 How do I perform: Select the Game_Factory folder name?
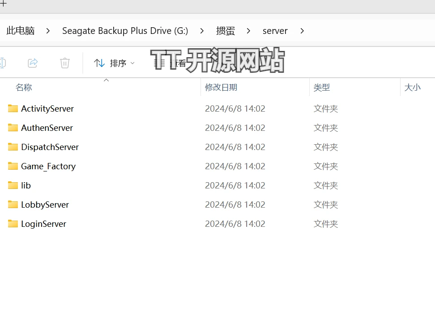tap(48, 166)
